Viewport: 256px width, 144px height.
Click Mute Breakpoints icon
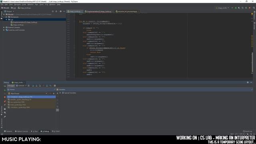point(5,105)
